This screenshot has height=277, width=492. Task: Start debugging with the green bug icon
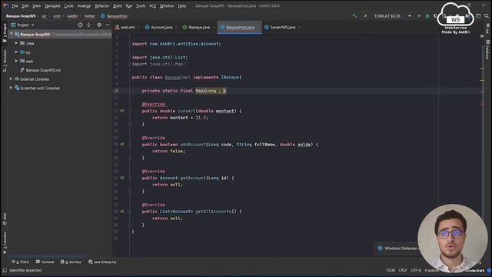[x=427, y=15]
